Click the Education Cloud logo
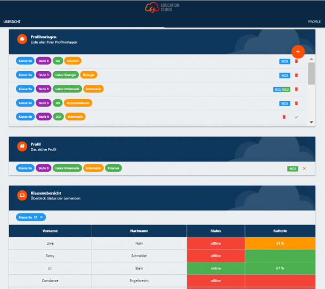Viewport: 325px width, 289px height. click(x=162, y=8)
